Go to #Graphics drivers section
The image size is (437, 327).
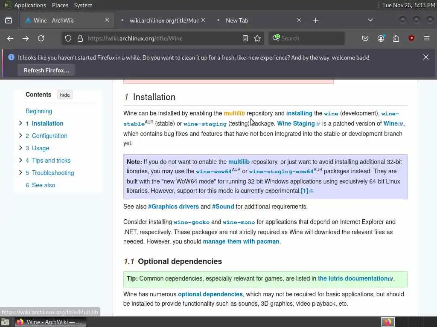click(x=173, y=207)
